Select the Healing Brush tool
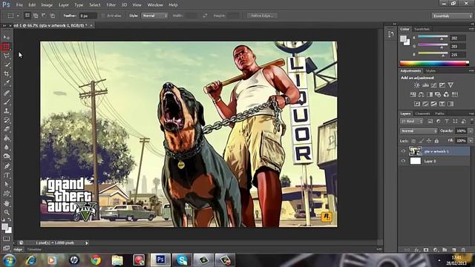This screenshot has width=475, height=267. pyautogui.click(x=7, y=93)
